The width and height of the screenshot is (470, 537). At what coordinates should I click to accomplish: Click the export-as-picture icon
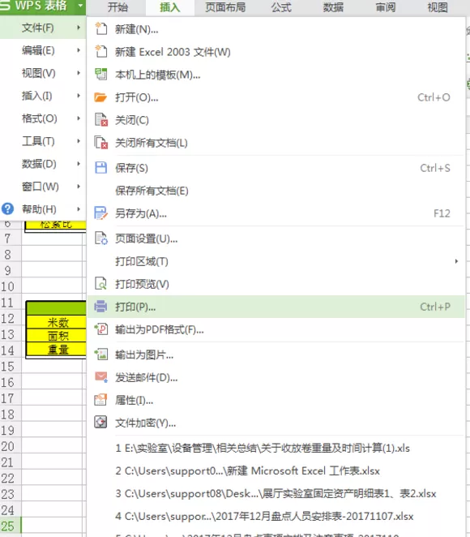101,354
